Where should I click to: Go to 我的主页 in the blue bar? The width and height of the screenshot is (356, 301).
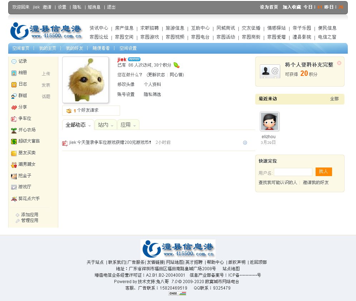pyautogui.click(x=48, y=48)
